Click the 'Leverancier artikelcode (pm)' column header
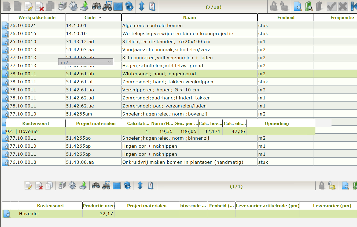 [x=268, y=206]
